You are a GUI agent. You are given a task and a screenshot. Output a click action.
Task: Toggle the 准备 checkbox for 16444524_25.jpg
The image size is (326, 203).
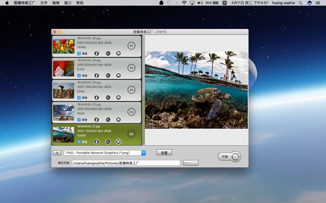79,97
